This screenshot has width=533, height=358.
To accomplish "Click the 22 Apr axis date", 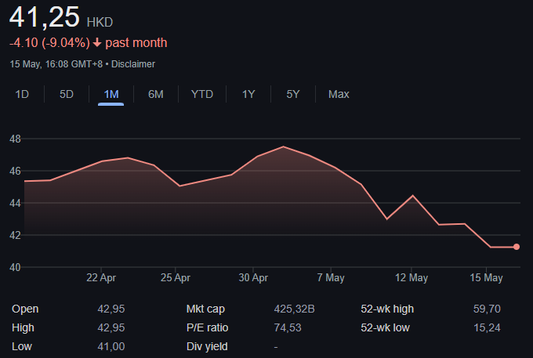I will (x=101, y=278).
